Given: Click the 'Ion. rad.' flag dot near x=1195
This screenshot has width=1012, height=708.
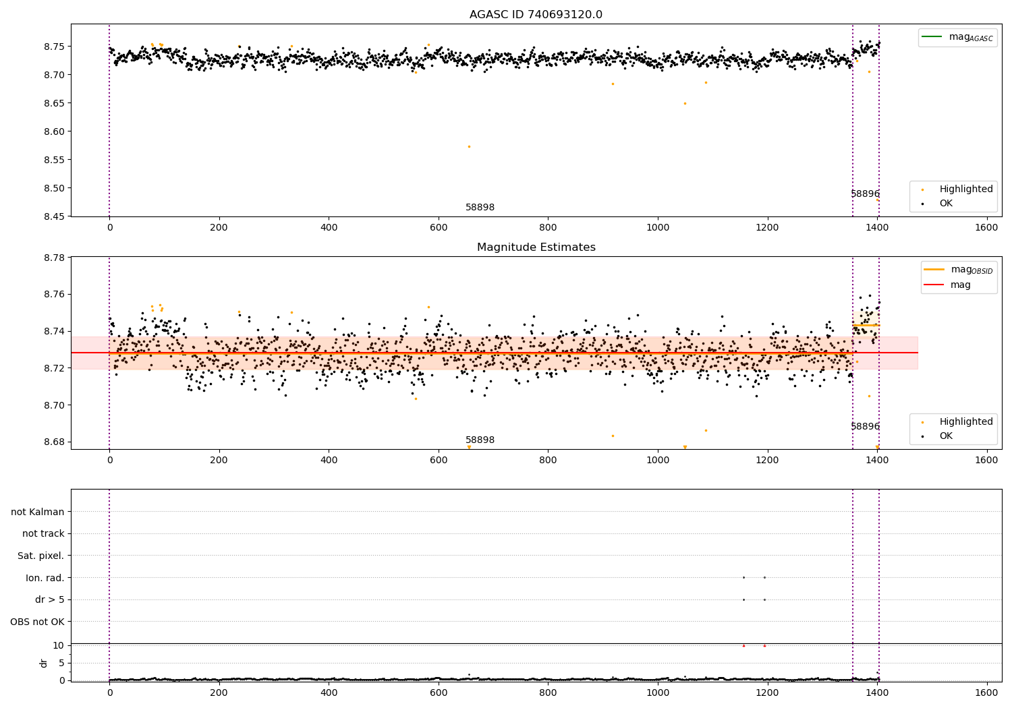Looking at the screenshot, I should point(764,577).
